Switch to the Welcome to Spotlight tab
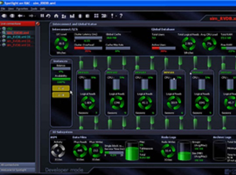The image size is (236, 175). click(x=17, y=170)
